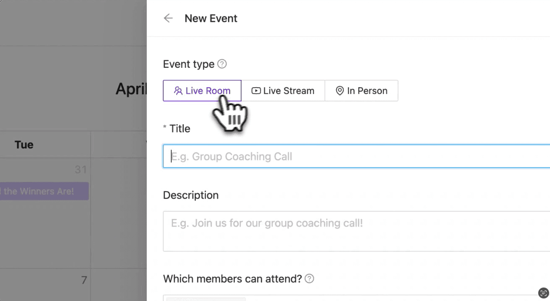The height and width of the screenshot is (301, 550).
Task: Click the April month heading
Action: coord(131,89)
